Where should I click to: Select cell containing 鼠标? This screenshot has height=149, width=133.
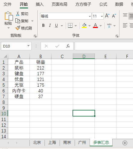click(x=19, y=68)
